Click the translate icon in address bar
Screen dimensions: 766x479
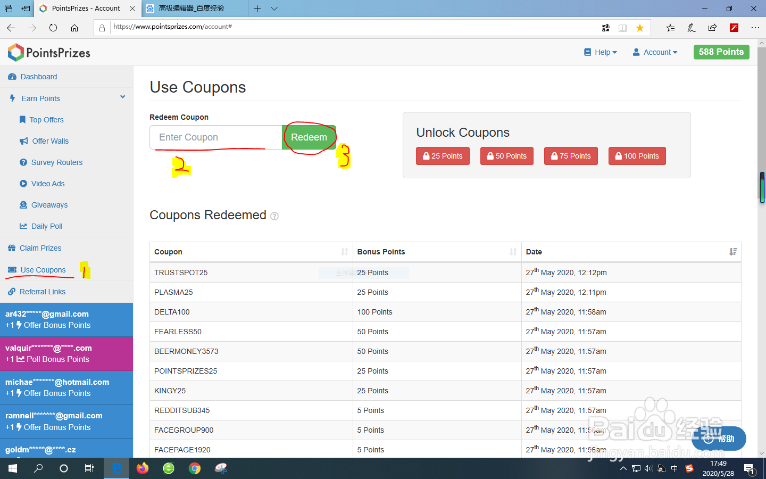[605, 28]
